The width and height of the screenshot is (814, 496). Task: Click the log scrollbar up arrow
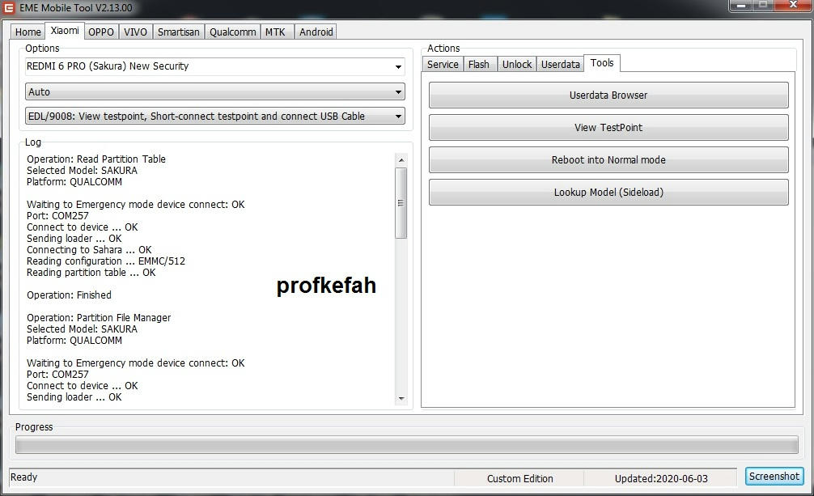pos(401,160)
